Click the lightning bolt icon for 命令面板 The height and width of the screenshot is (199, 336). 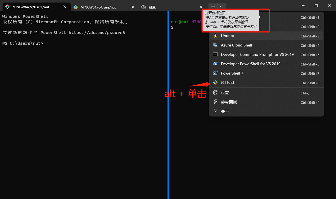(x=215, y=102)
